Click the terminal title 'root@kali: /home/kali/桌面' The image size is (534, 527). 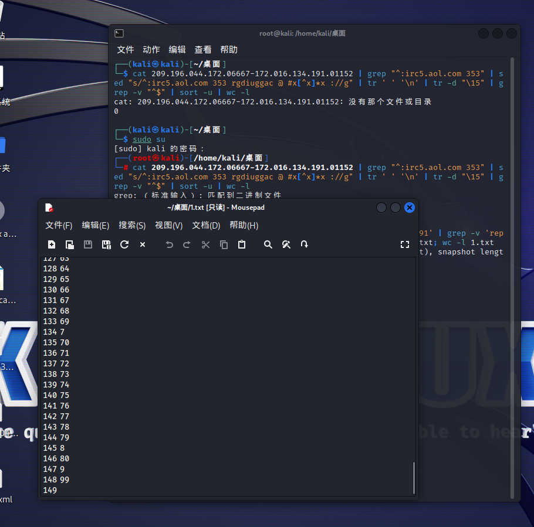(x=302, y=33)
